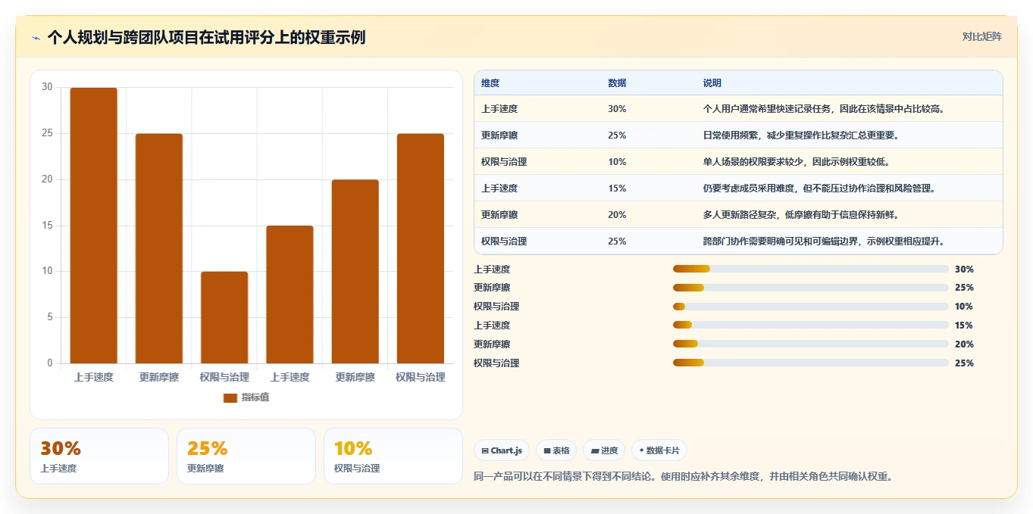Click the y-axis tick label 5
This screenshot has height=514, width=1033.
pos(50,317)
